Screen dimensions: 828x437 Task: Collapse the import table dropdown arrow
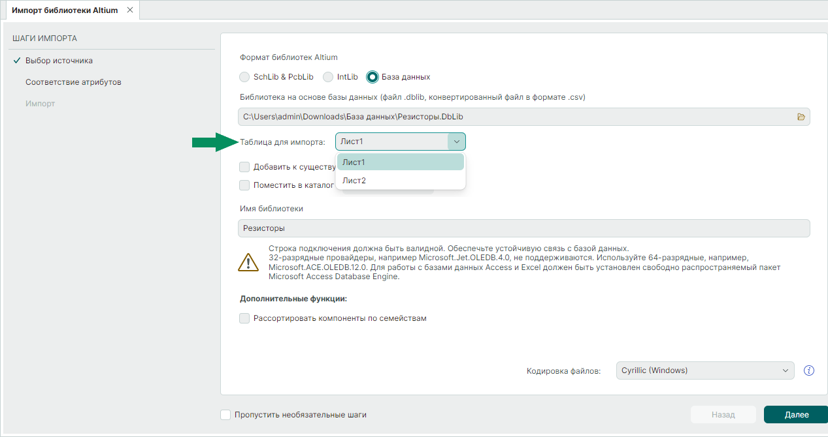click(456, 142)
